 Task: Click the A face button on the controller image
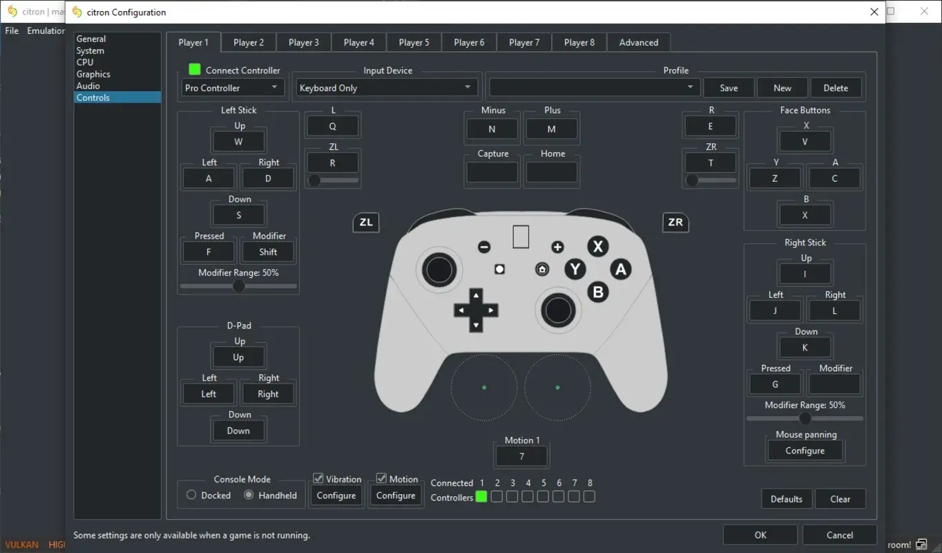pos(620,269)
